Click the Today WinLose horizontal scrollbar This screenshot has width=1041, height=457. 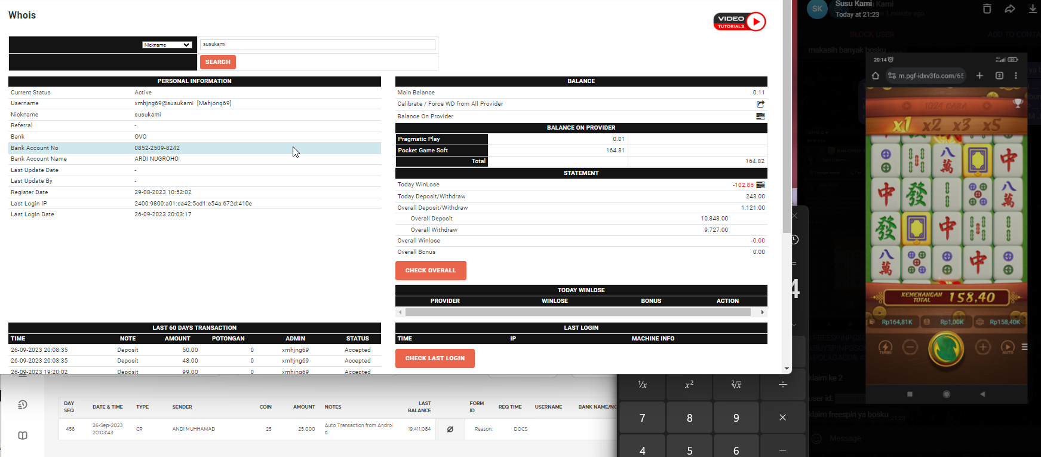point(578,312)
